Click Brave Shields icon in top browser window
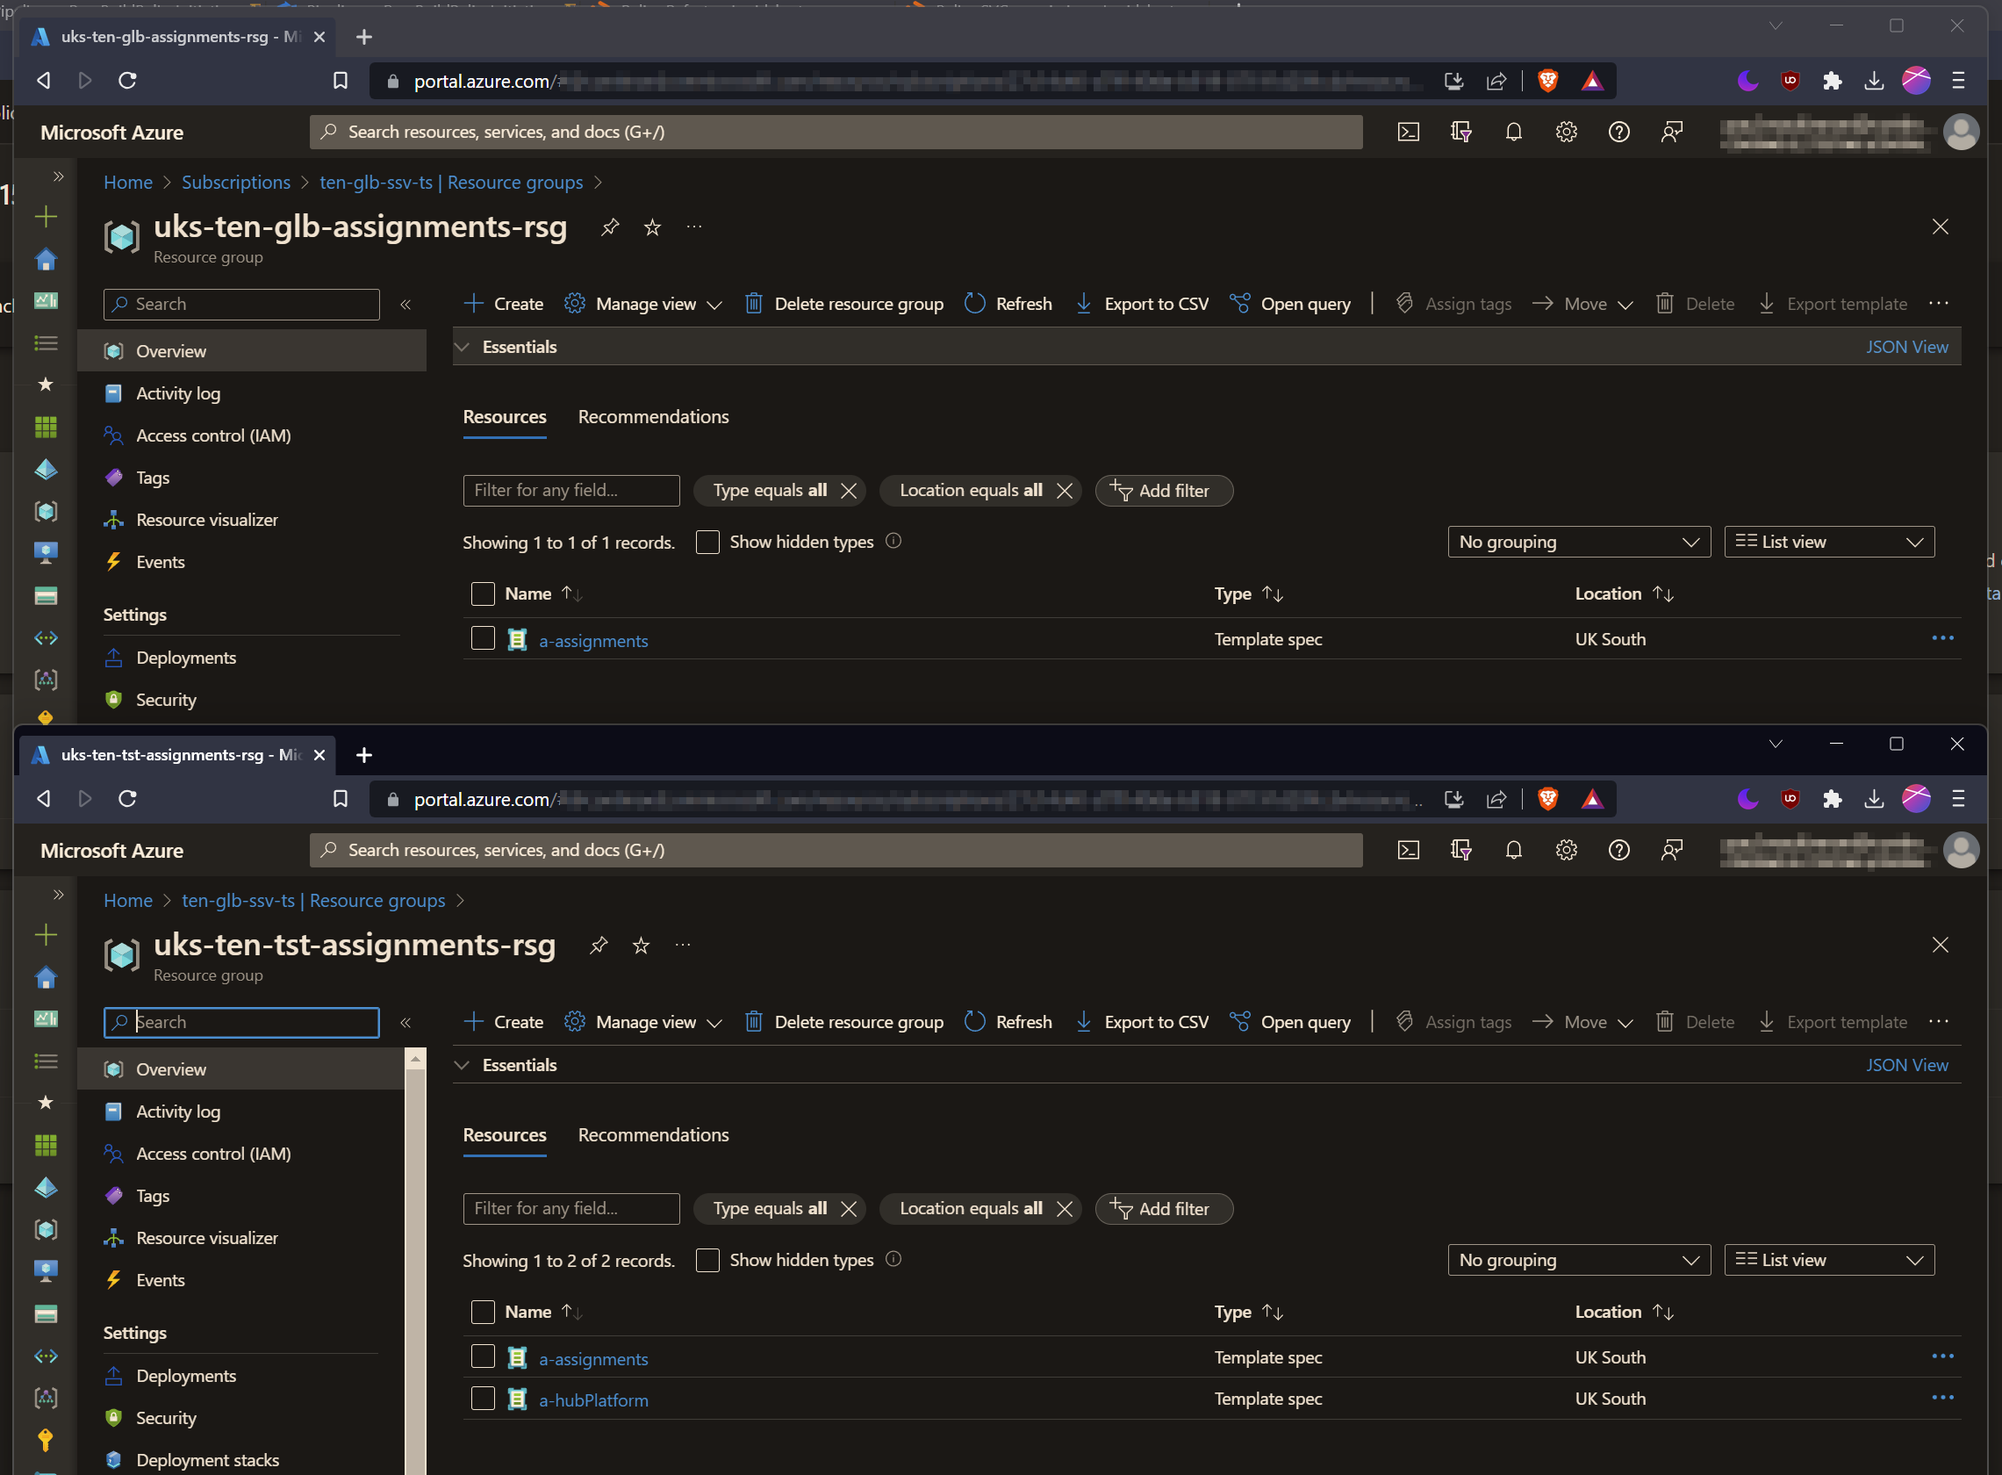Viewport: 2002px width, 1475px height. point(1547,81)
